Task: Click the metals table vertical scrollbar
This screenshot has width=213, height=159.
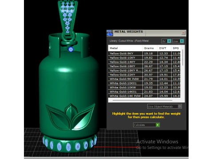Action: (x=183, y=57)
